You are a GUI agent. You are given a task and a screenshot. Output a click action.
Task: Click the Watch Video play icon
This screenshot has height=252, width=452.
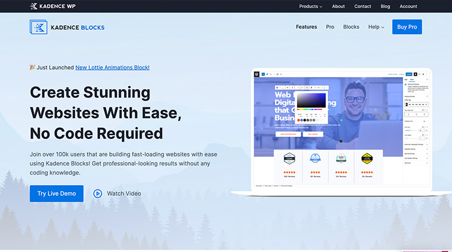97,194
